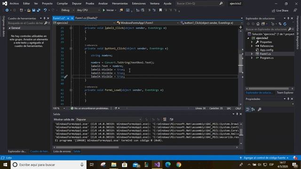Click the clear all output icon
301x169 pixels.
pos(165,119)
